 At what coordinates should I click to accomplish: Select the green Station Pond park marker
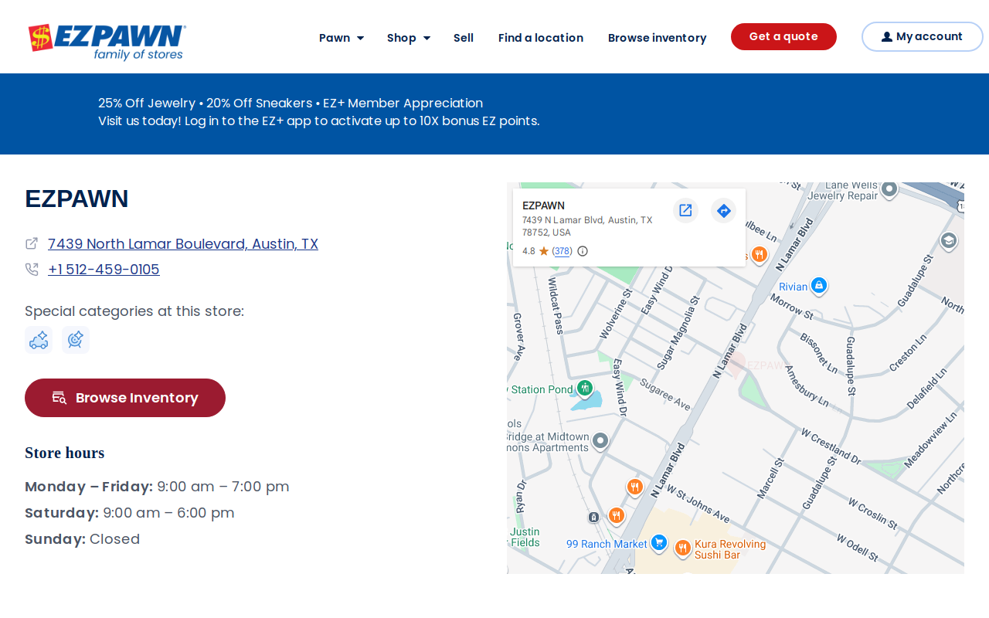click(585, 388)
